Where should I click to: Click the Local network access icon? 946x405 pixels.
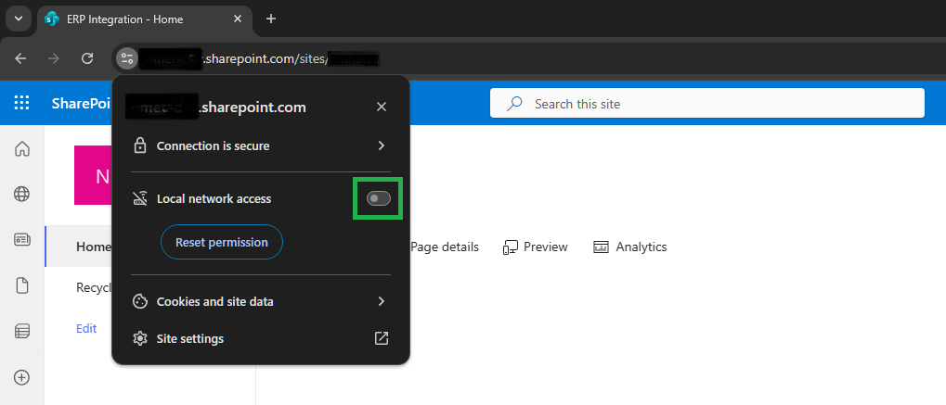140,198
